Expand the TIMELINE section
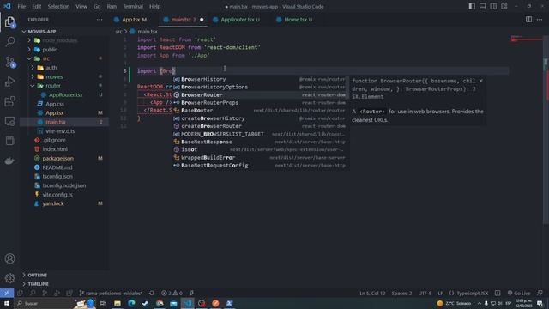The height and width of the screenshot is (309, 549). [x=38, y=284]
